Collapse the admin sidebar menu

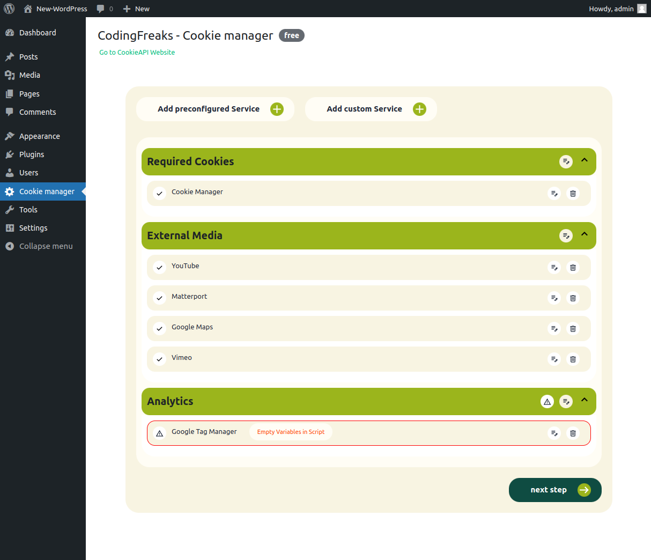pyautogui.click(x=43, y=246)
